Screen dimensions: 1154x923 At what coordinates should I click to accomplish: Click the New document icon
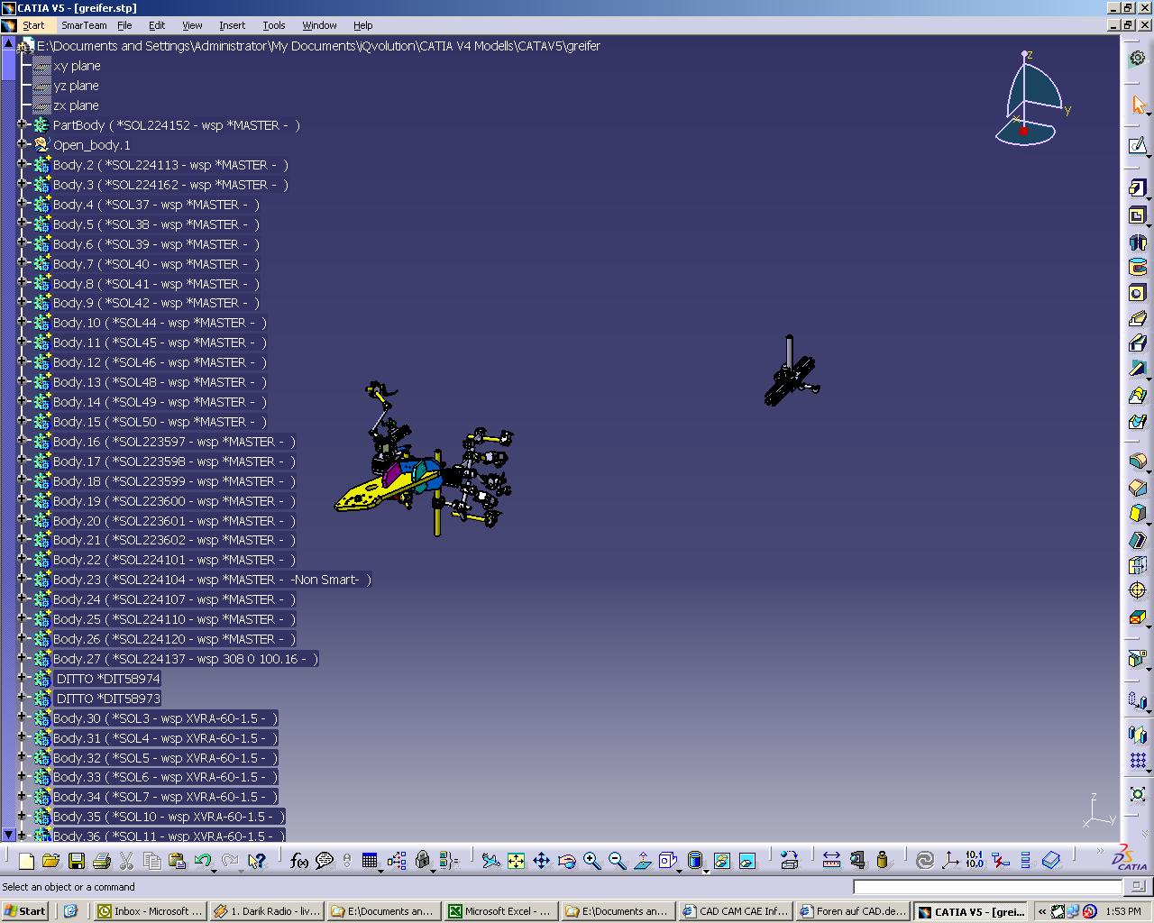point(26,861)
